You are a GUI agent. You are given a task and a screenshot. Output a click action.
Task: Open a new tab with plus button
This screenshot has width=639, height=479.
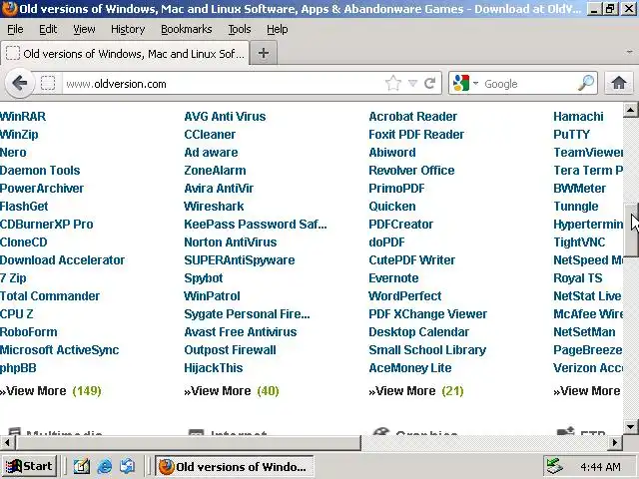264,53
